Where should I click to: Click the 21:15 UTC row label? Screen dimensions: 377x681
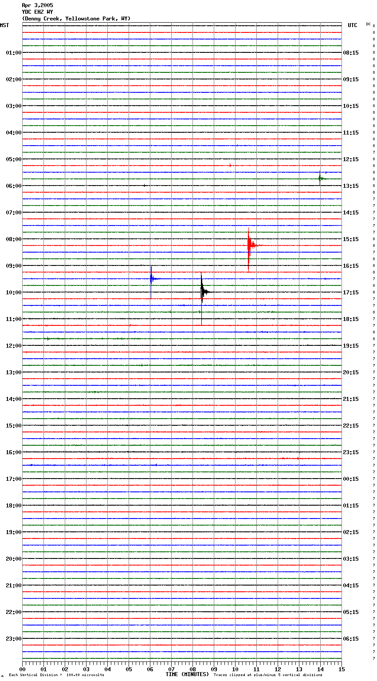(x=351, y=399)
